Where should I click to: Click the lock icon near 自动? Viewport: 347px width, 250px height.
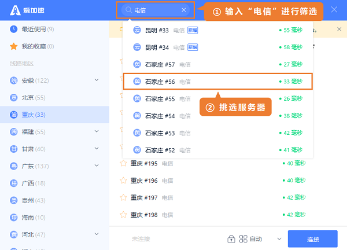pyautogui.click(x=231, y=239)
